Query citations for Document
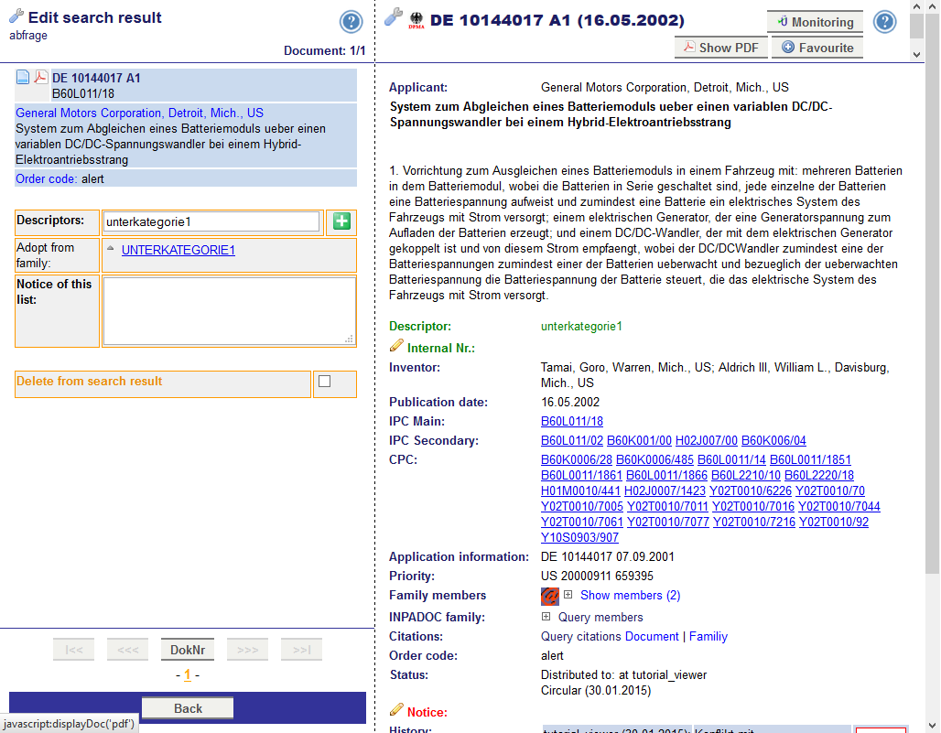The height and width of the screenshot is (733, 941). click(x=652, y=636)
